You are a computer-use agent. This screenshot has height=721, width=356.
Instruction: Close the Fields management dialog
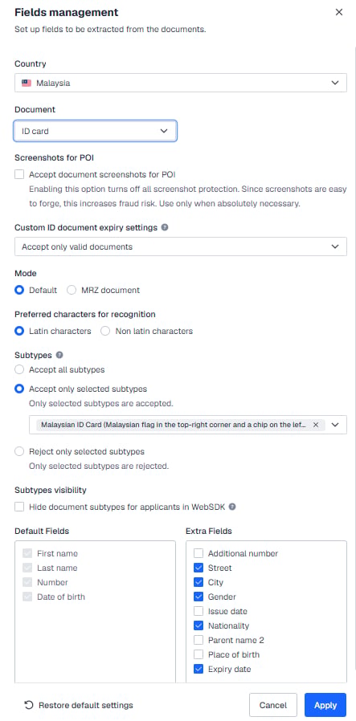(339, 12)
